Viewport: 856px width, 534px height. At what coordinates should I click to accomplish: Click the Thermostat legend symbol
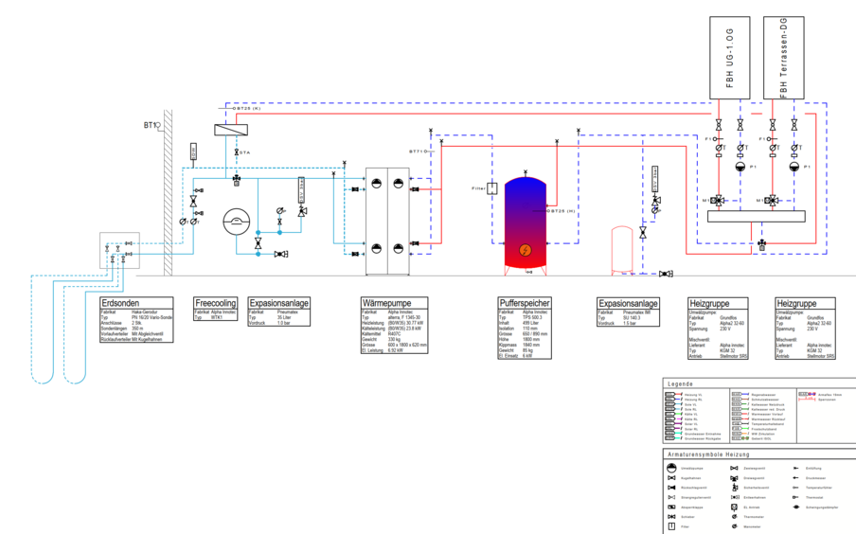796,497
